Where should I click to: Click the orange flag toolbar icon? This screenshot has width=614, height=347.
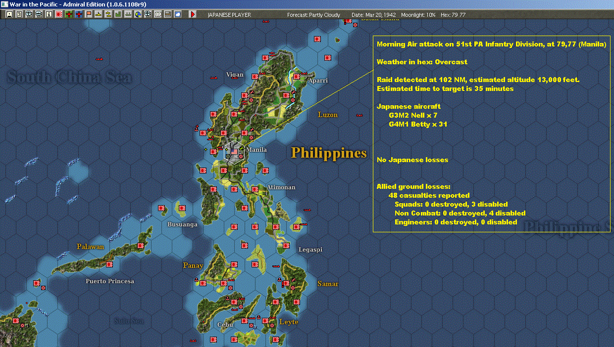click(x=89, y=14)
